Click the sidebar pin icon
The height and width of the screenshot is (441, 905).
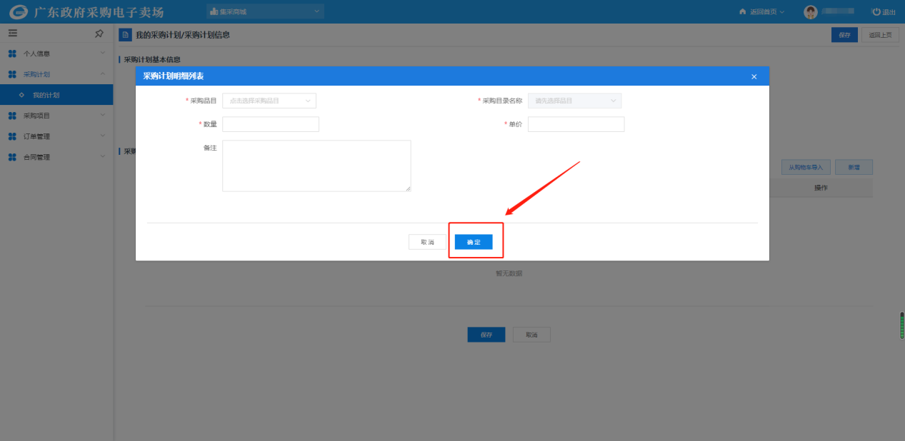point(99,34)
